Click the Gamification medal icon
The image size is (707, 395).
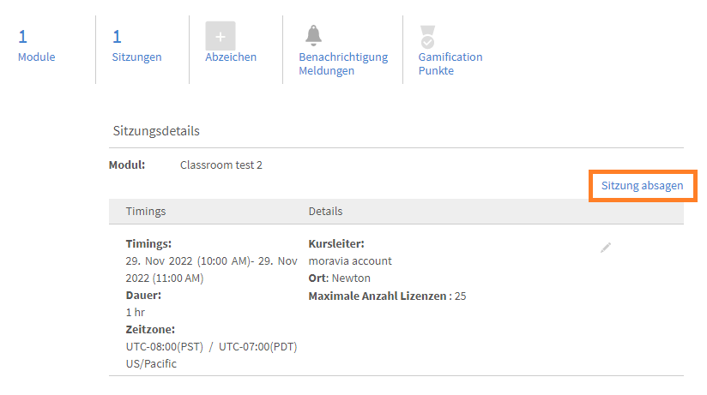(x=427, y=36)
